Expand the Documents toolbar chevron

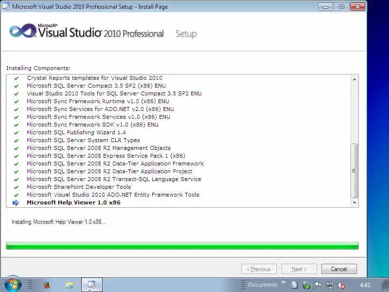[x=283, y=282]
